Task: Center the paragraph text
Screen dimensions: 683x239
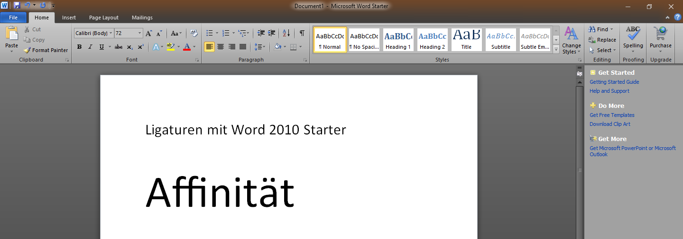Action: pos(221,47)
